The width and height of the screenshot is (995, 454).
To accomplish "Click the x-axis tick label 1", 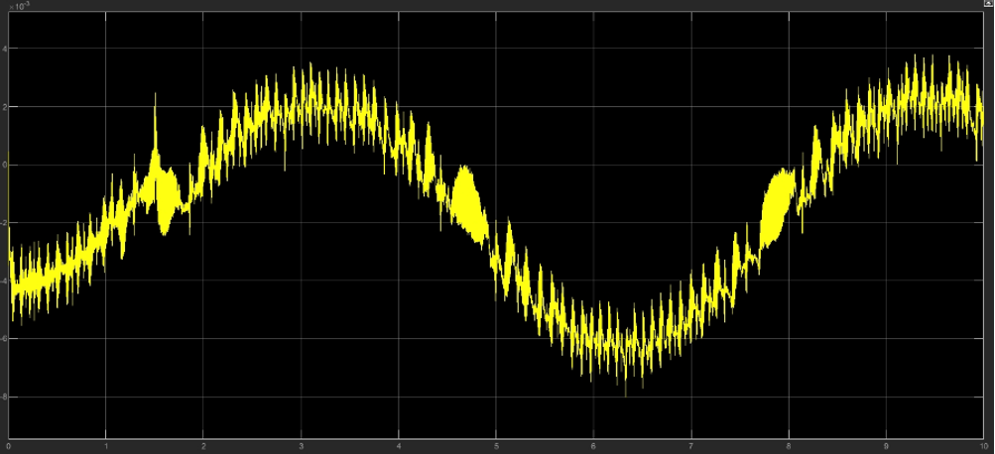I will [106, 446].
